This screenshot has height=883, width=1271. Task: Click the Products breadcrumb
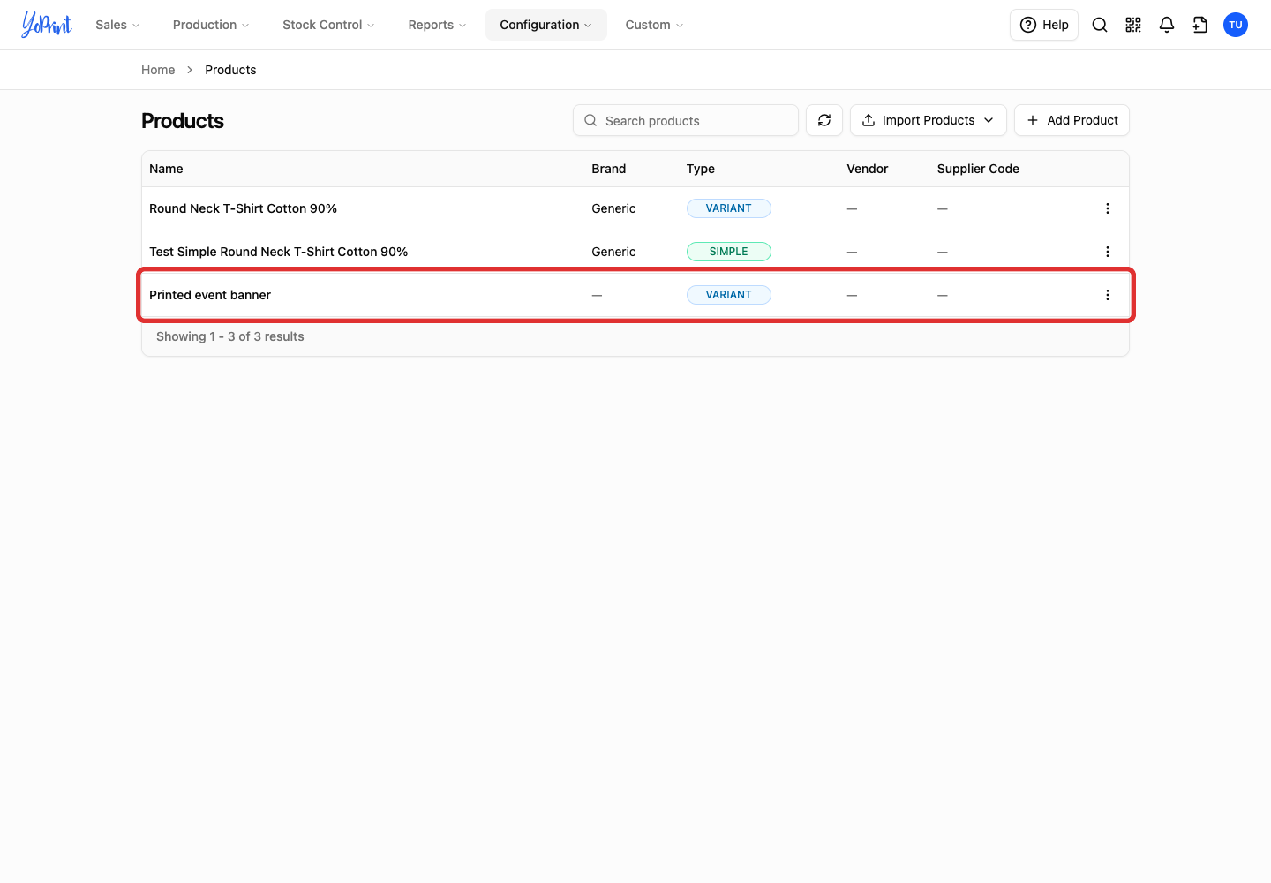pyautogui.click(x=230, y=70)
